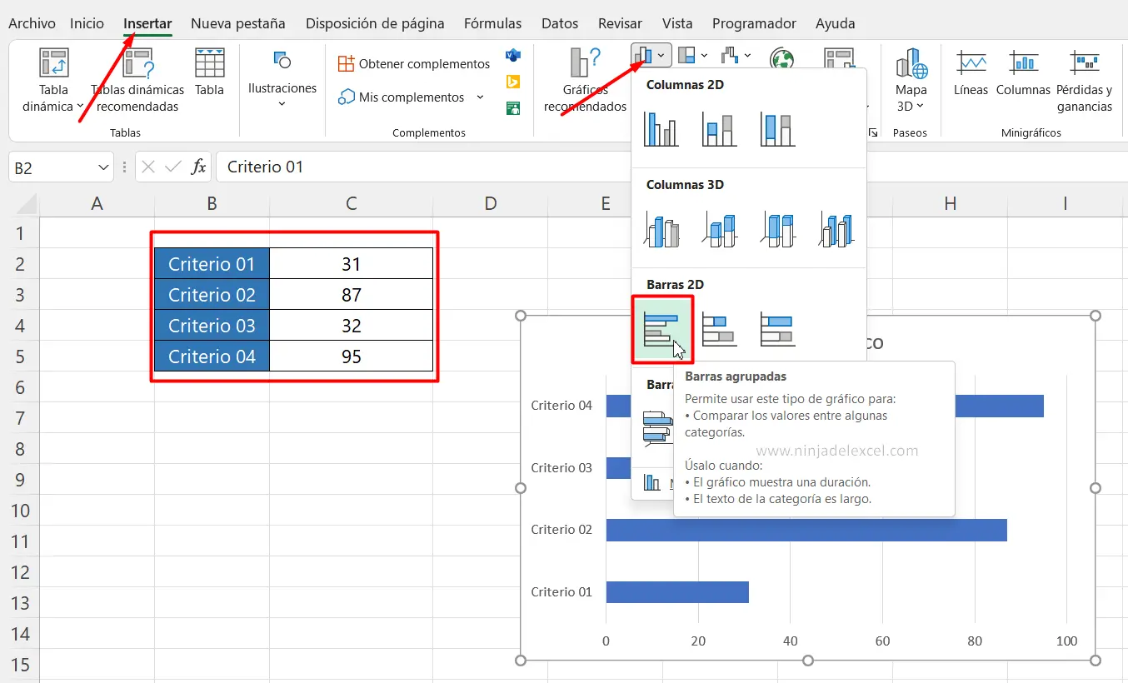
Task: Click the Gráficos recomendados button
Action: click(x=585, y=81)
